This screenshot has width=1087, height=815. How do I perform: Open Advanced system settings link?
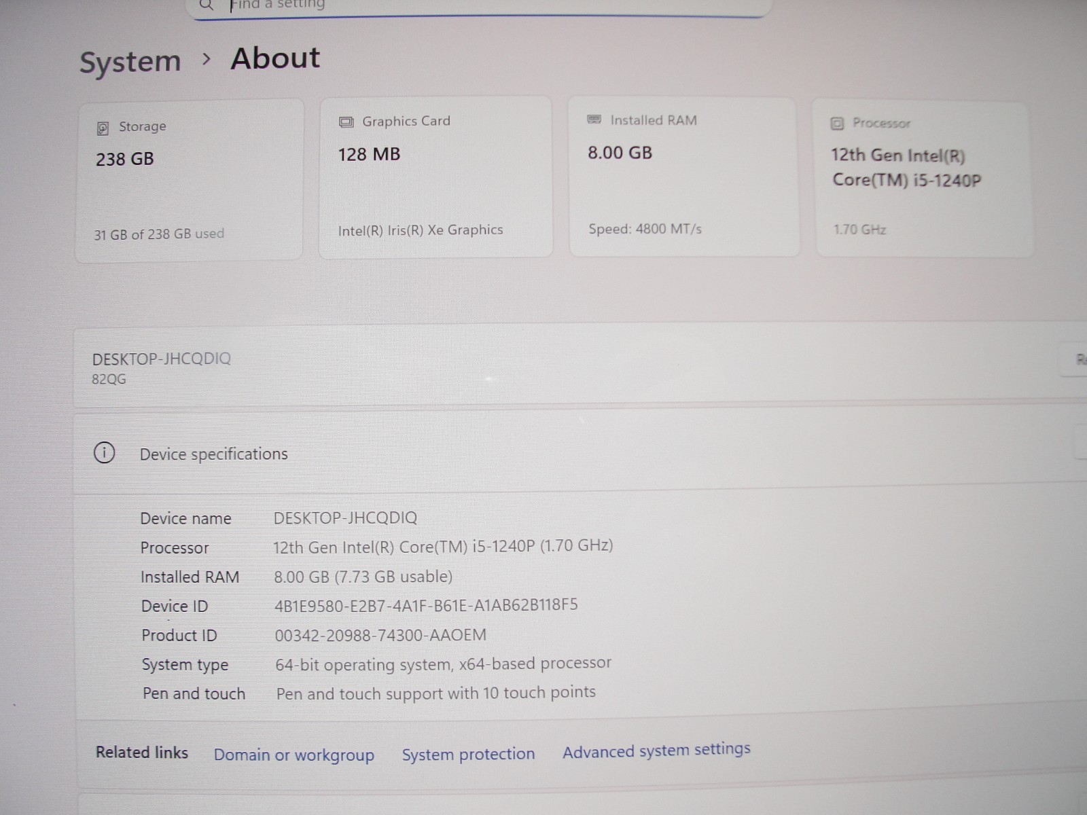(x=656, y=750)
